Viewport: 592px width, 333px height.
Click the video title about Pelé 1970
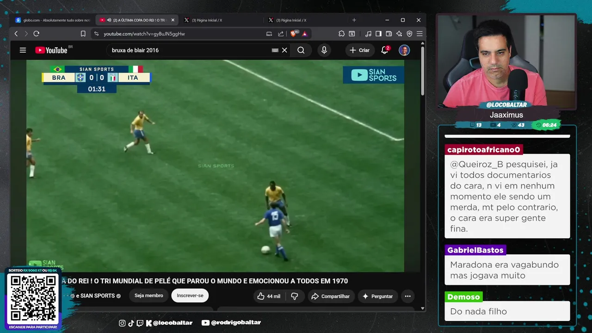pyautogui.click(x=204, y=281)
